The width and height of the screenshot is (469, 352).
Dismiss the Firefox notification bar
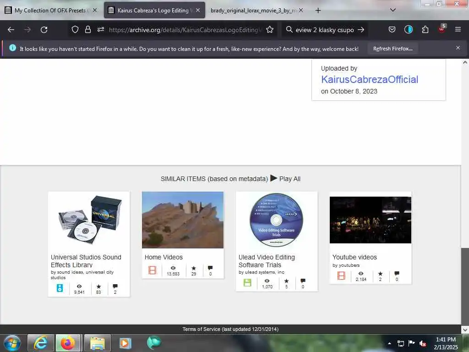458,48
